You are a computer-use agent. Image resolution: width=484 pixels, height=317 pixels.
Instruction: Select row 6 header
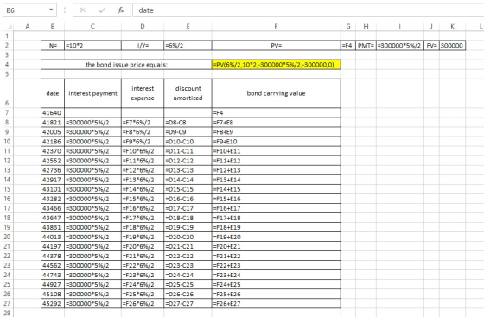tap(7, 93)
